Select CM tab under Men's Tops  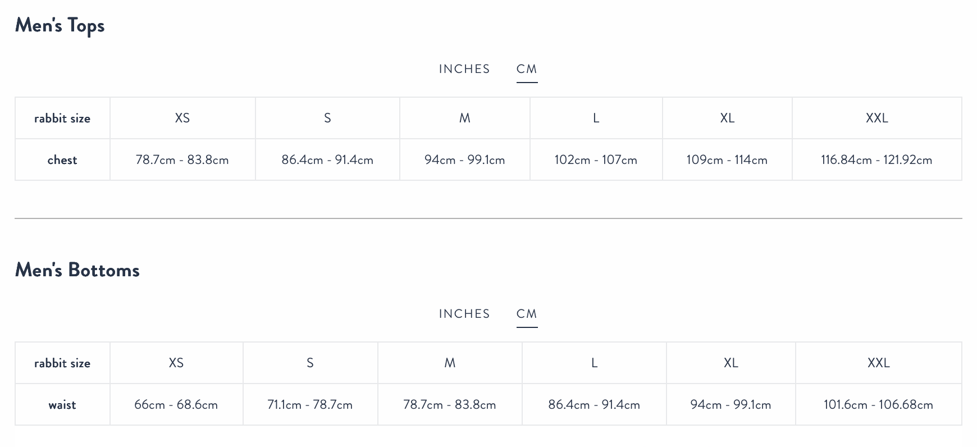[527, 69]
